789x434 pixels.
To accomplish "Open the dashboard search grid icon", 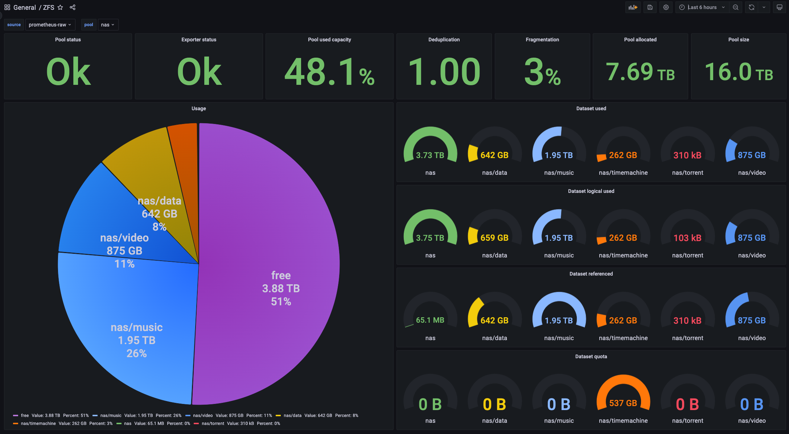I will tap(7, 7).
